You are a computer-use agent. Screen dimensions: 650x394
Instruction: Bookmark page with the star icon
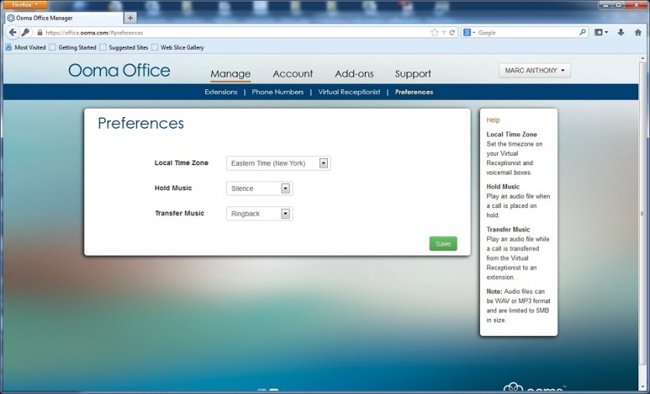[434, 33]
